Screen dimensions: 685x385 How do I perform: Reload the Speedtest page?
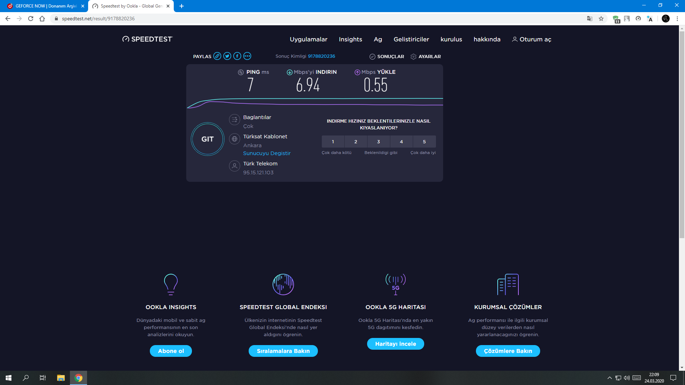click(x=31, y=19)
